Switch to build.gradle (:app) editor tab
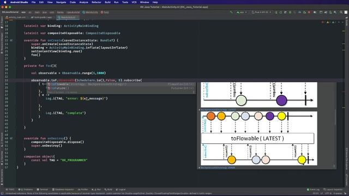The image size is (349, 196). tap(42, 17)
